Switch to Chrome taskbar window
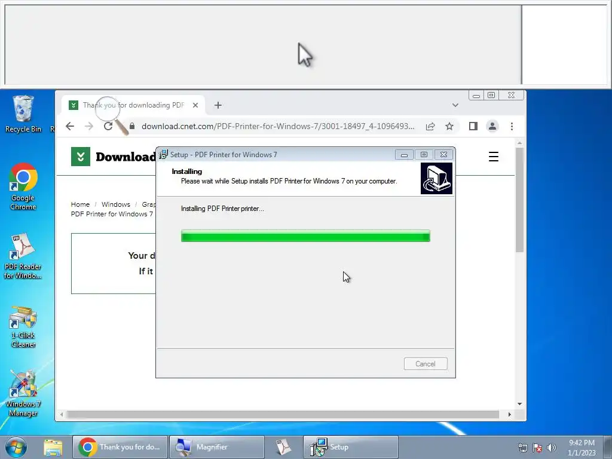This screenshot has width=612, height=459. click(120, 447)
